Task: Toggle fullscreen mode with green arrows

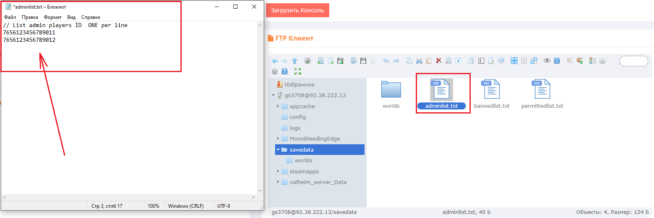Action: click(x=298, y=71)
